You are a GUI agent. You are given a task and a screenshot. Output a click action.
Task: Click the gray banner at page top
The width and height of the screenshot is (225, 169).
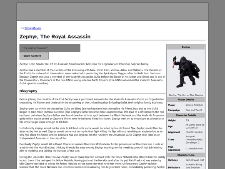[112, 12]
